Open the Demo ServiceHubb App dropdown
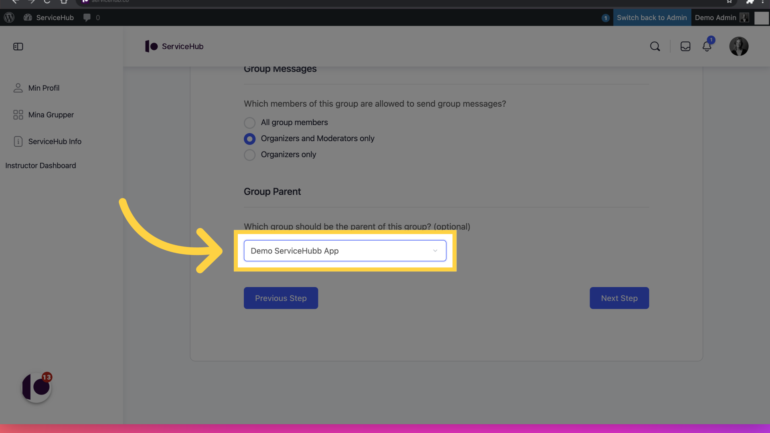This screenshot has height=433, width=770. pyautogui.click(x=345, y=251)
